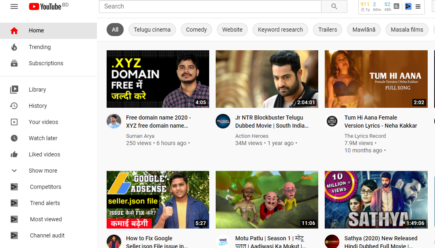Click the Competitors vidIQ icon
The height and width of the screenshot is (248, 435).
point(14,187)
